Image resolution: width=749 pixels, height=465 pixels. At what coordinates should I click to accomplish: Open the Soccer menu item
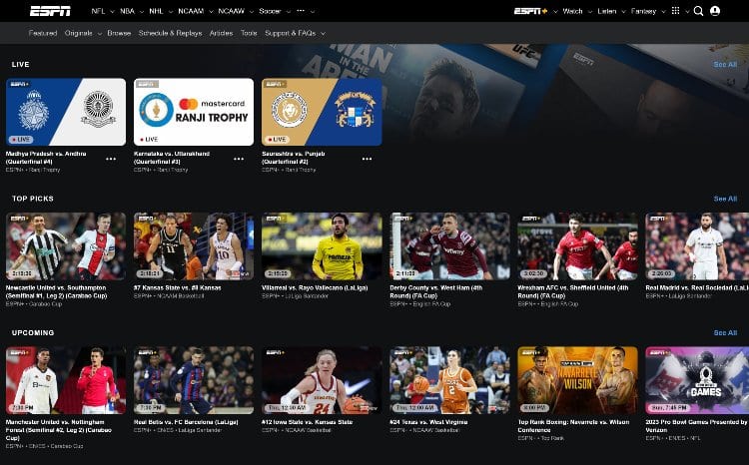pyautogui.click(x=270, y=11)
